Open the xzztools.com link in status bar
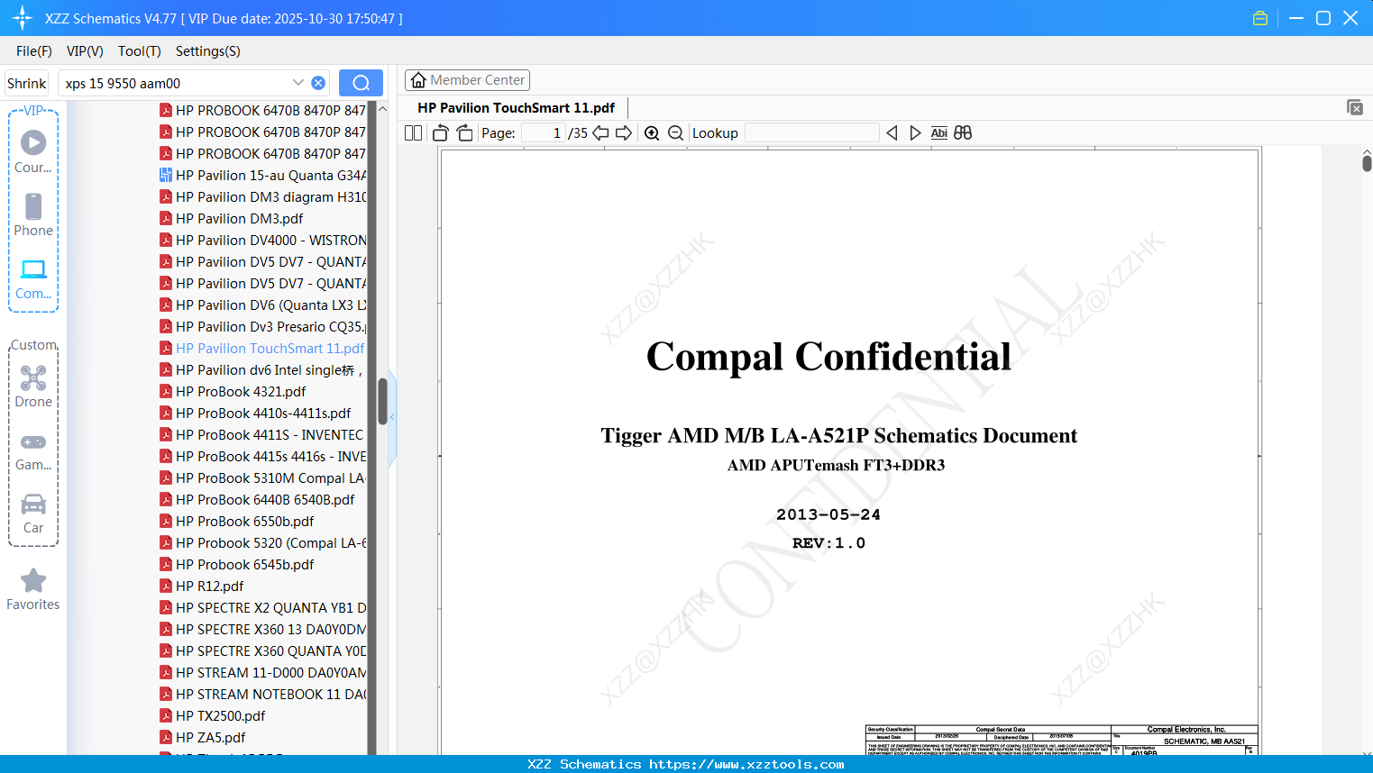 [746, 764]
